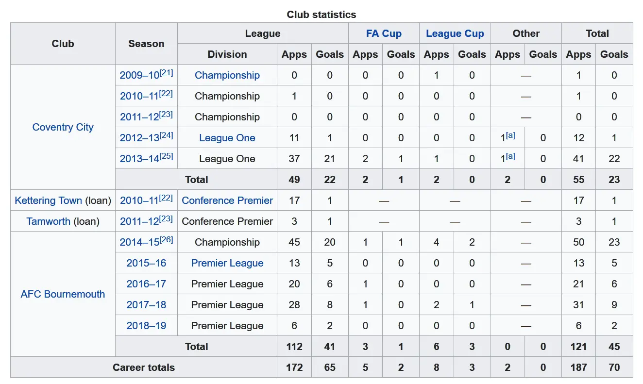The image size is (643, 384).
Task: Open the Kettering Town link
Action: click(48, 200)
